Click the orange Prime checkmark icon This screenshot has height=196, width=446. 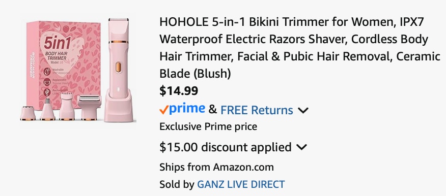point(164,110)
